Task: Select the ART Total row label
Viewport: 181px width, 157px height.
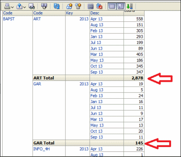Action: 44,78
